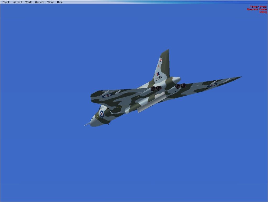Click the red-blue squadron flash on tail
The height and width of the screenshot is (202, 268).
point(158,74)
